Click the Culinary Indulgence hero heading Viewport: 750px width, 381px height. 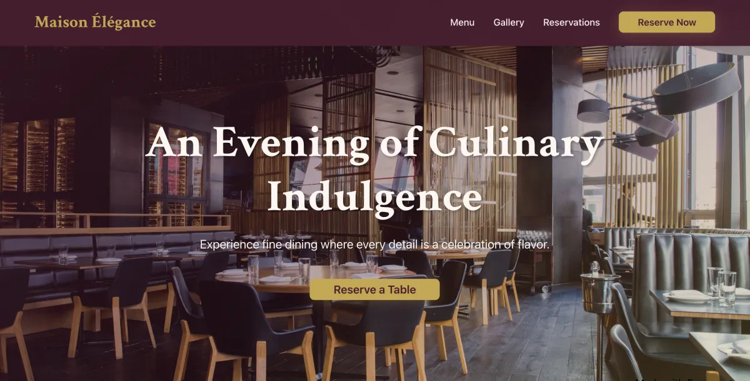(375, 169)
